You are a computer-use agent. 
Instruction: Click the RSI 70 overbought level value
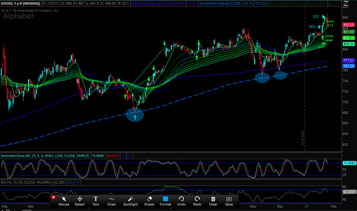[77, 182]
